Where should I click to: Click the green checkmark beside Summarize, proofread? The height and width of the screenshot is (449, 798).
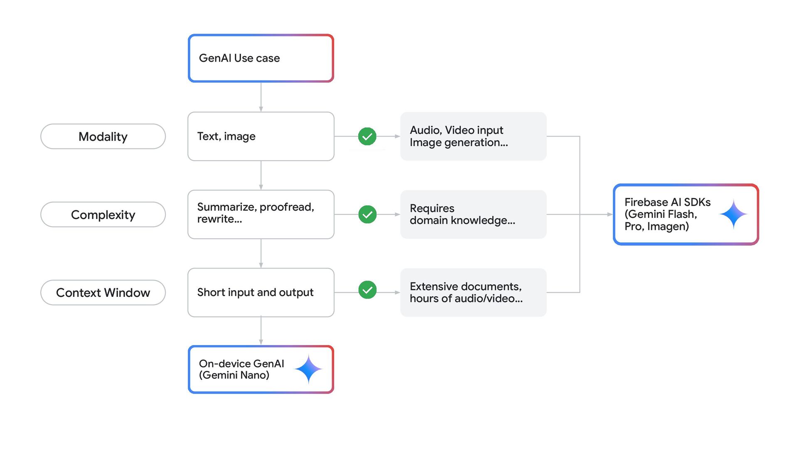[x=367, y=215]
